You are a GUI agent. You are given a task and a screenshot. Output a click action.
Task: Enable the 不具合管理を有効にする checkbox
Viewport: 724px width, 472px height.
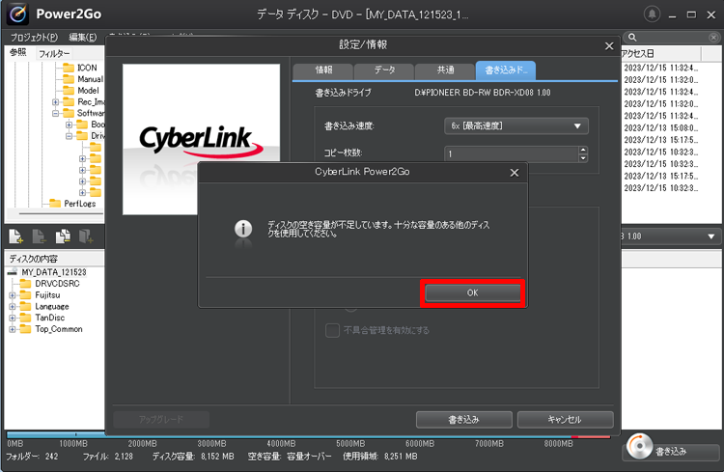[x=332, y=330]
